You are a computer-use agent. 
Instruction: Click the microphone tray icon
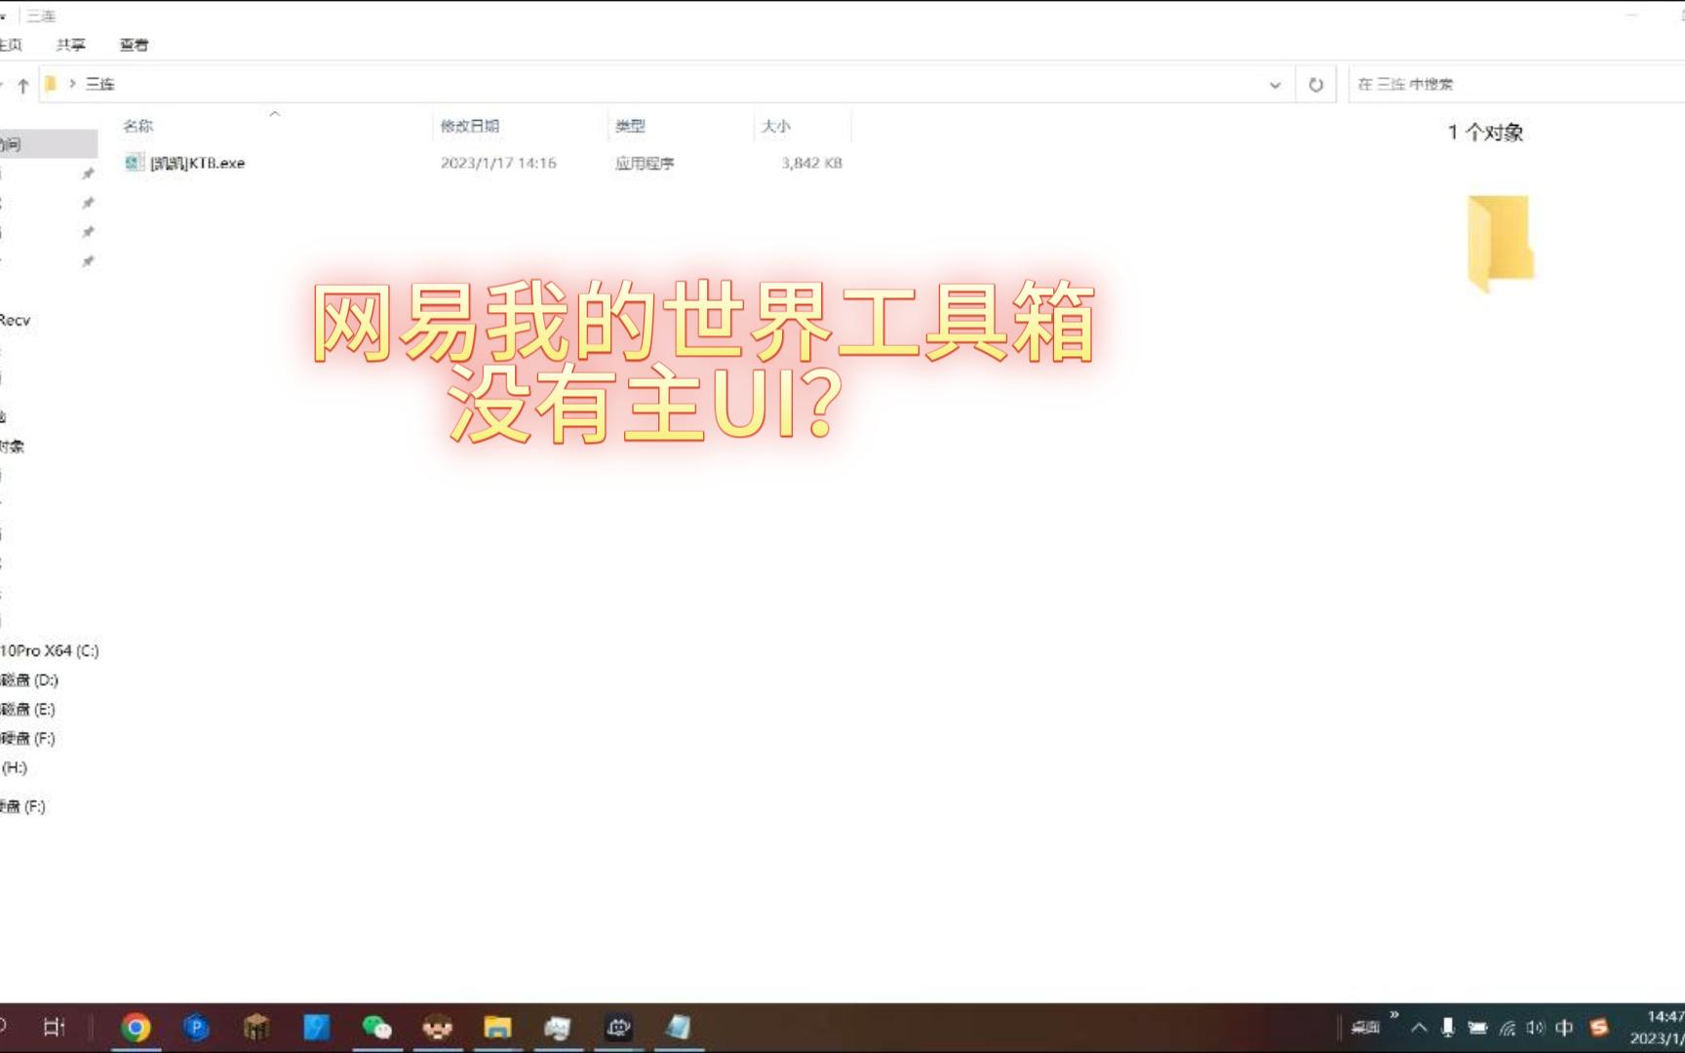[x=1448, y=1028]
